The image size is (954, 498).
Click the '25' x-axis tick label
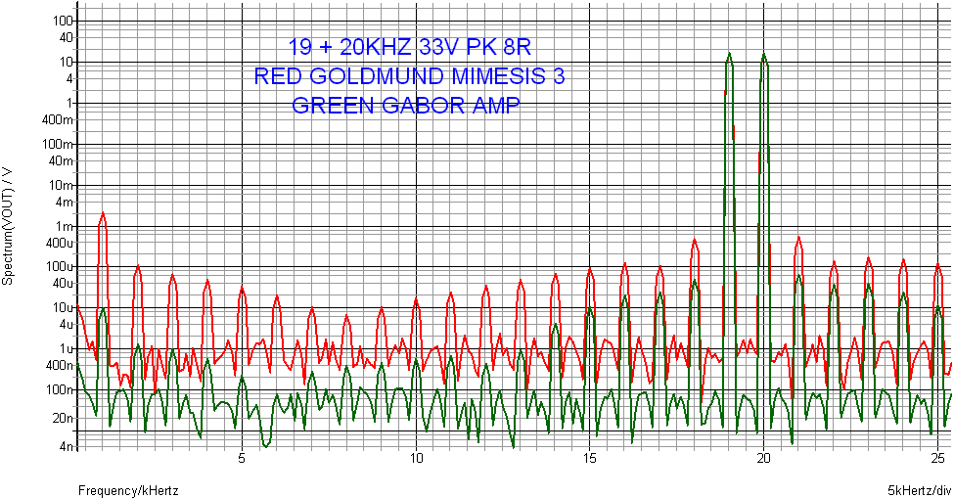937,457
